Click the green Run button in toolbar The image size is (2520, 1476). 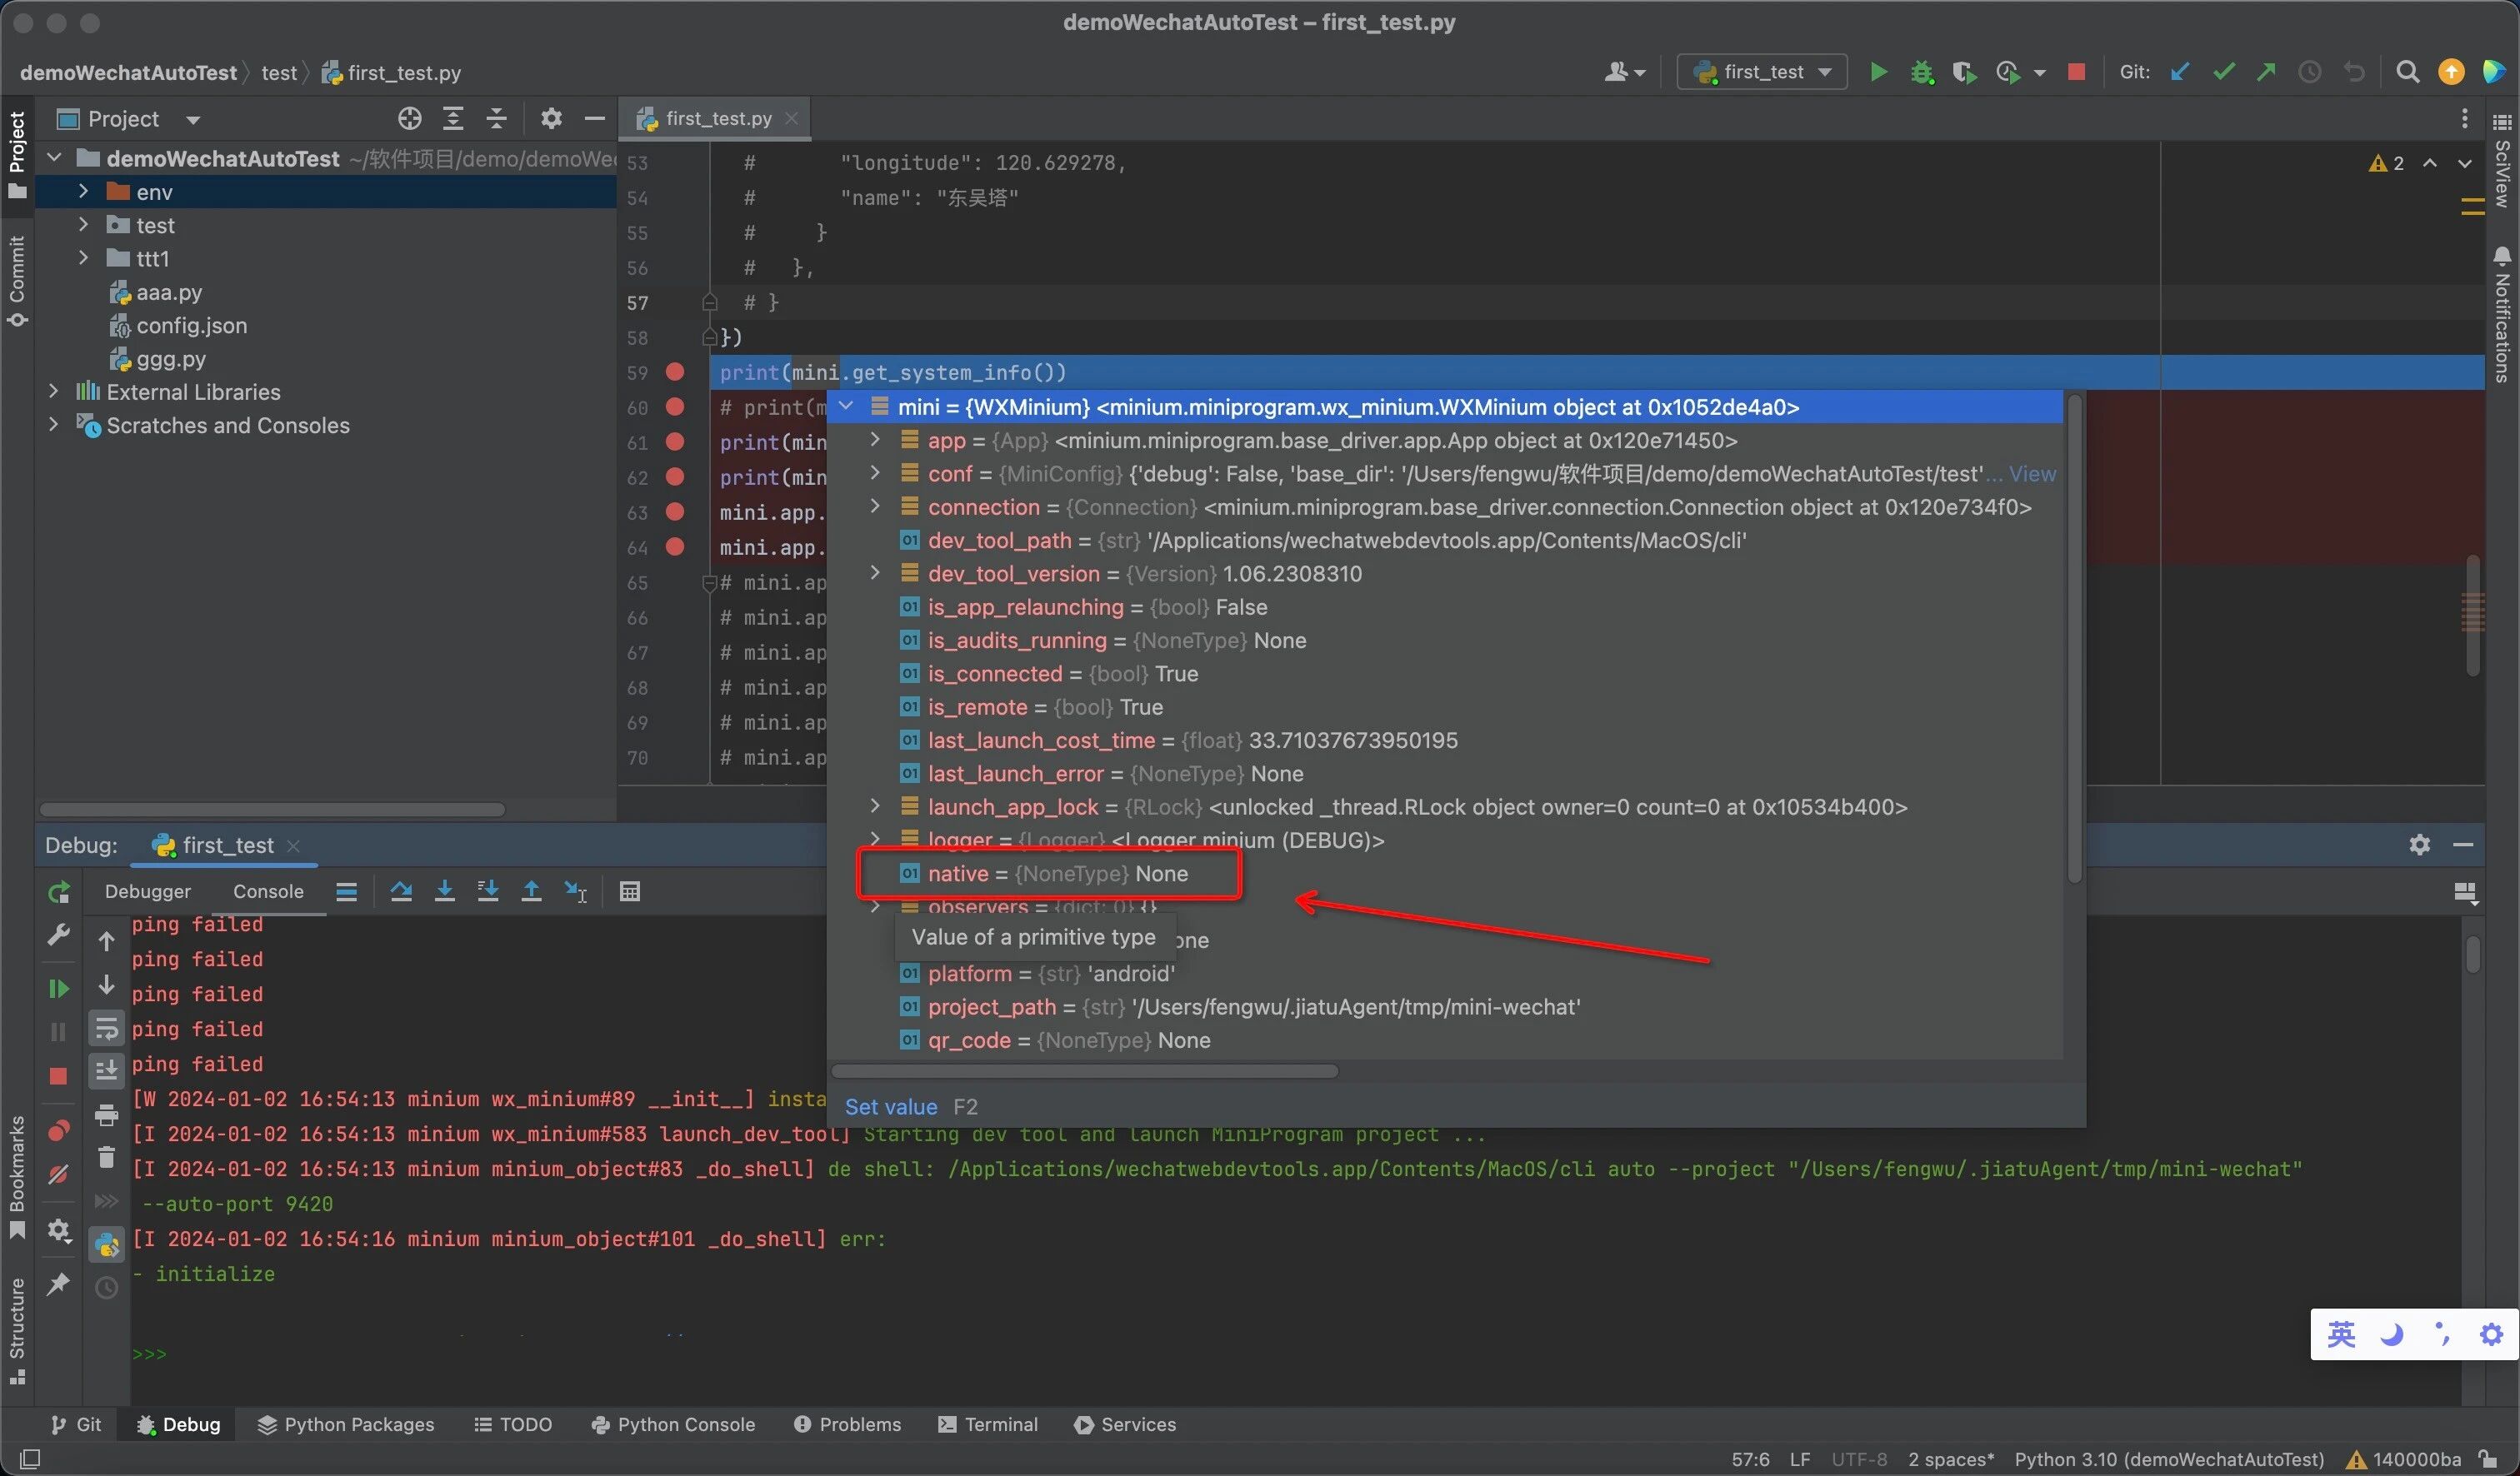click(1878, 72)
